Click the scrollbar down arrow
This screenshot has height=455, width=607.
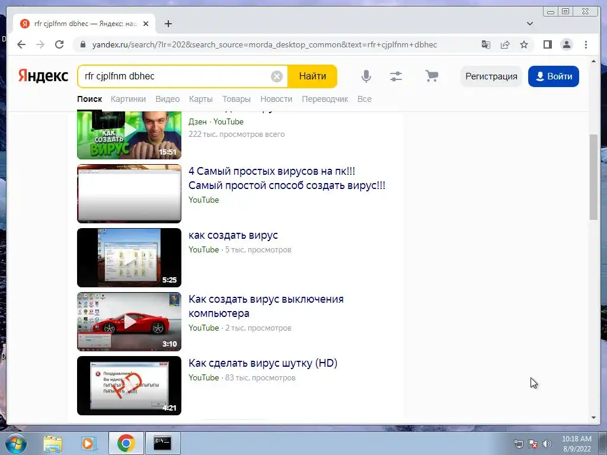pos(593,418)
